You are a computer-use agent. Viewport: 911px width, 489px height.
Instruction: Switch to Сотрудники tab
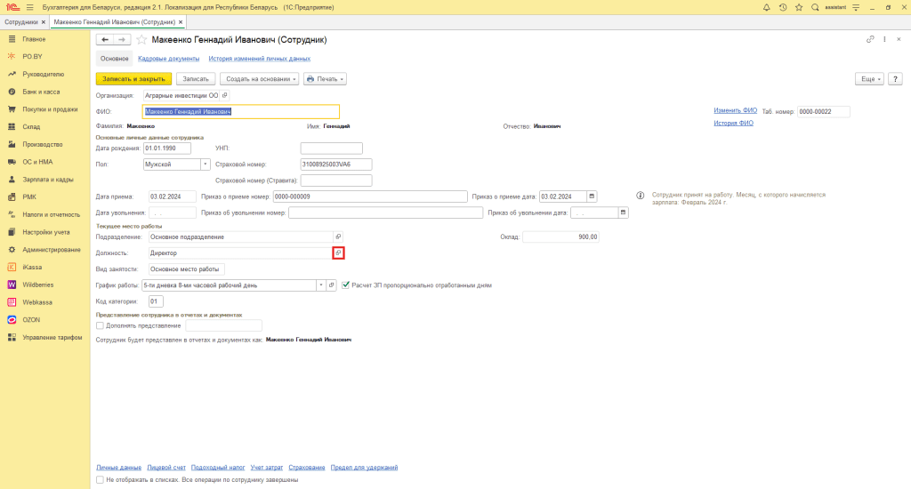point(21,22)
